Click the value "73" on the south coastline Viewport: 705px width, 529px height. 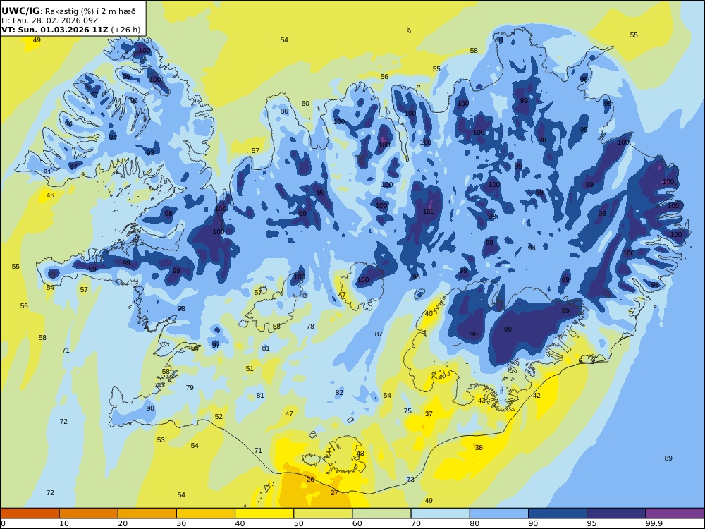coord(410,479)
